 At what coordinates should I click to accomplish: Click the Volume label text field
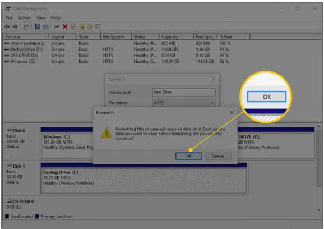click(x=184, y=92)
